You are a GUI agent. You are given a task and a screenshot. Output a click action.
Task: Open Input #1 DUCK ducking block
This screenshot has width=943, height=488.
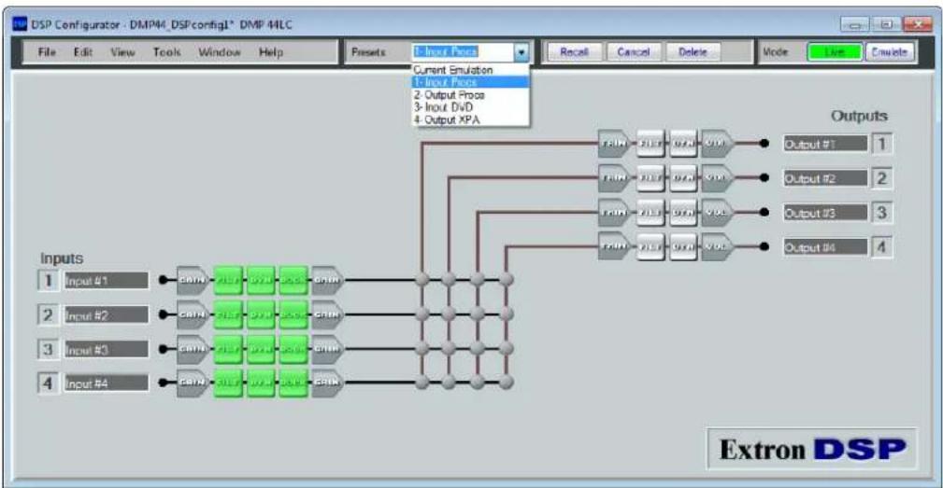coord(293,280)
